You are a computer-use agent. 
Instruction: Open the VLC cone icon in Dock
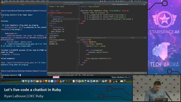point(61,81)
